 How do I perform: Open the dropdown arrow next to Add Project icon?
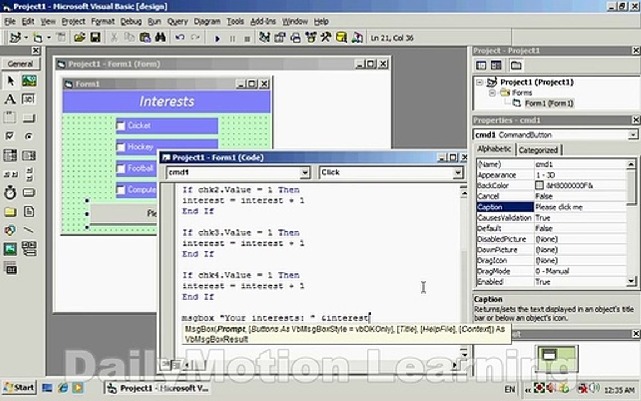click(x=26, y=38)
